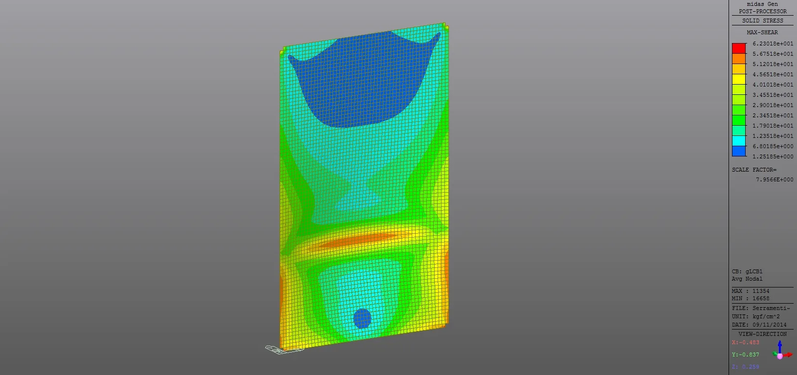The width and height of the screenshot is (797, 375).
Task: Click the Avg Nodal label
Action: pyautogui.click(x=747, y=279)
